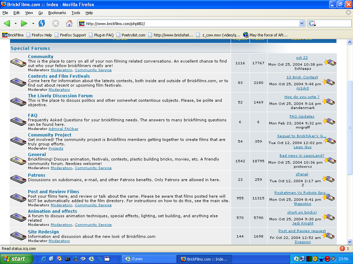Click the page scrollbar down arrow

click(350, 242)
